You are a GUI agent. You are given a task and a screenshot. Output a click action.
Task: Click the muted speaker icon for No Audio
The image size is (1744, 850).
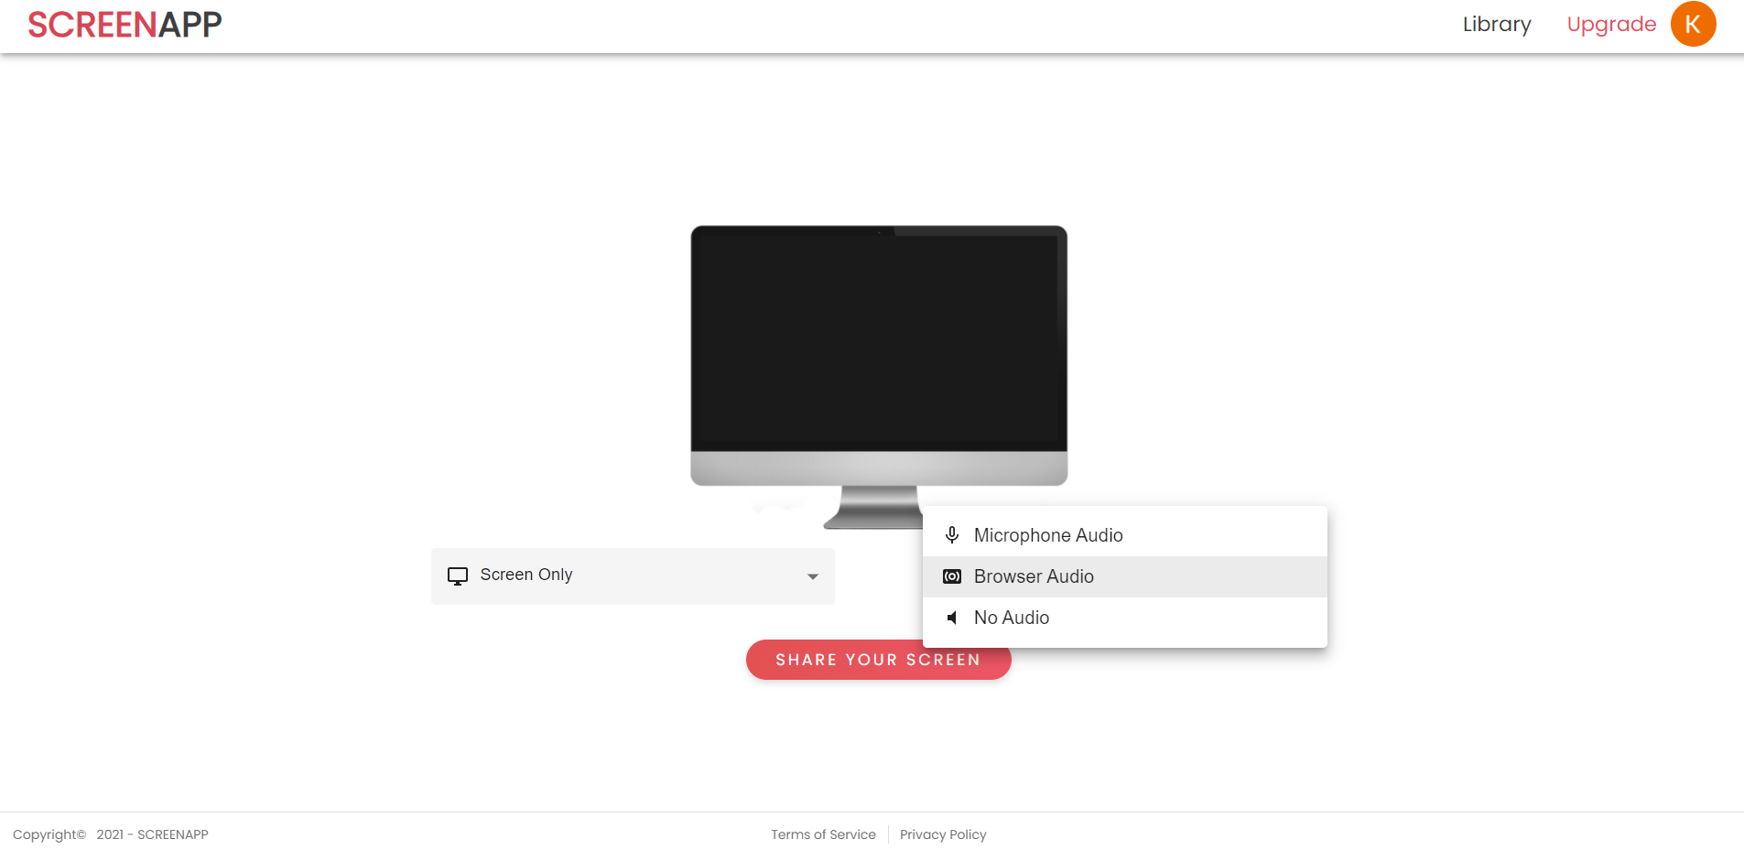click(952, 618)
